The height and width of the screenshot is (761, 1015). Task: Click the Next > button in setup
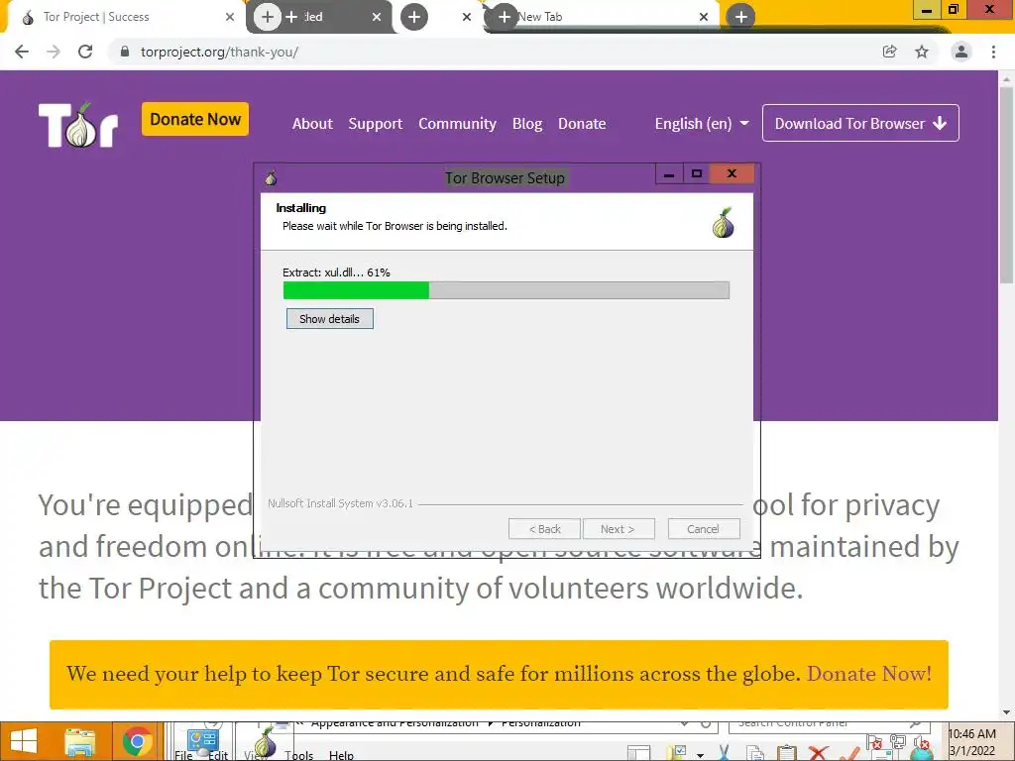click(619, 529)
